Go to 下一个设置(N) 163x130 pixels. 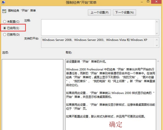125,13
